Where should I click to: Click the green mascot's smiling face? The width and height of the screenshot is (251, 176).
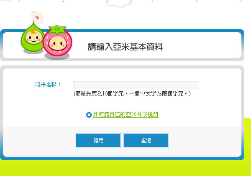(34, 38)
